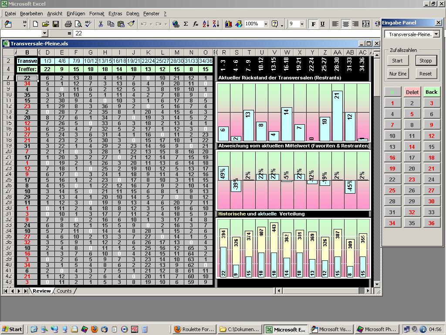Cut the selection with the scissors icon
The width and height of the screenshot is (446, 335).
pos(101,24)
